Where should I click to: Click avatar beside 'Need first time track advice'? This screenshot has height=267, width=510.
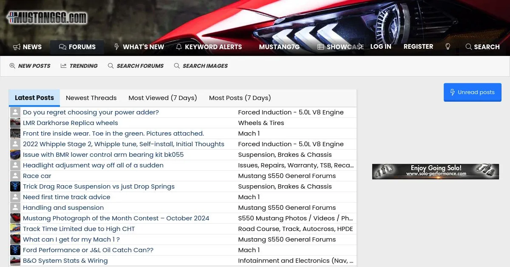pos(15,197)
